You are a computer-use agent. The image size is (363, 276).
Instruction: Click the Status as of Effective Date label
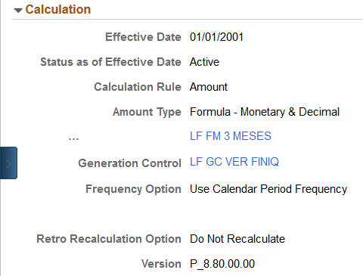pyautogui.click(x=110, y=62)
